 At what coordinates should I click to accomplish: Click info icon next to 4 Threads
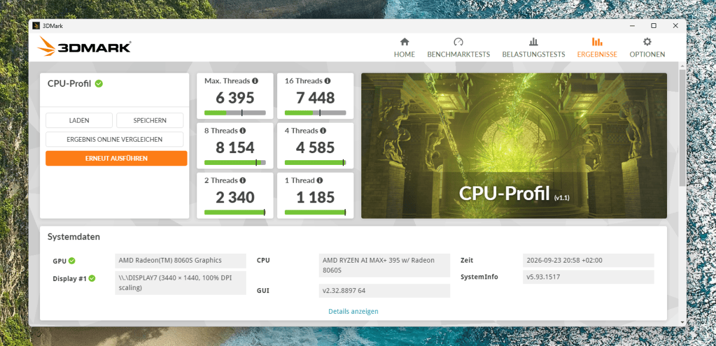pyautogui.click(x=323, y=130)
